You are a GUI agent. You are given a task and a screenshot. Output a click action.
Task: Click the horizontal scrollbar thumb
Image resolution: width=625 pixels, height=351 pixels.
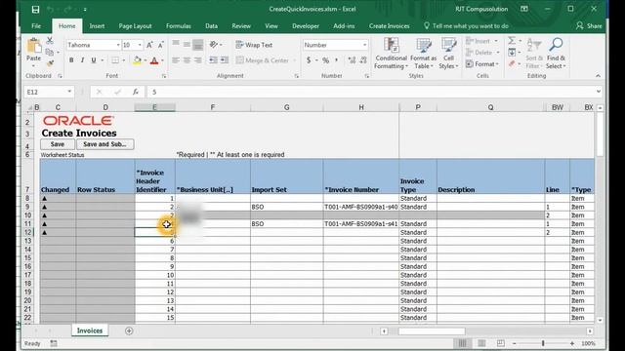[432, 331]
